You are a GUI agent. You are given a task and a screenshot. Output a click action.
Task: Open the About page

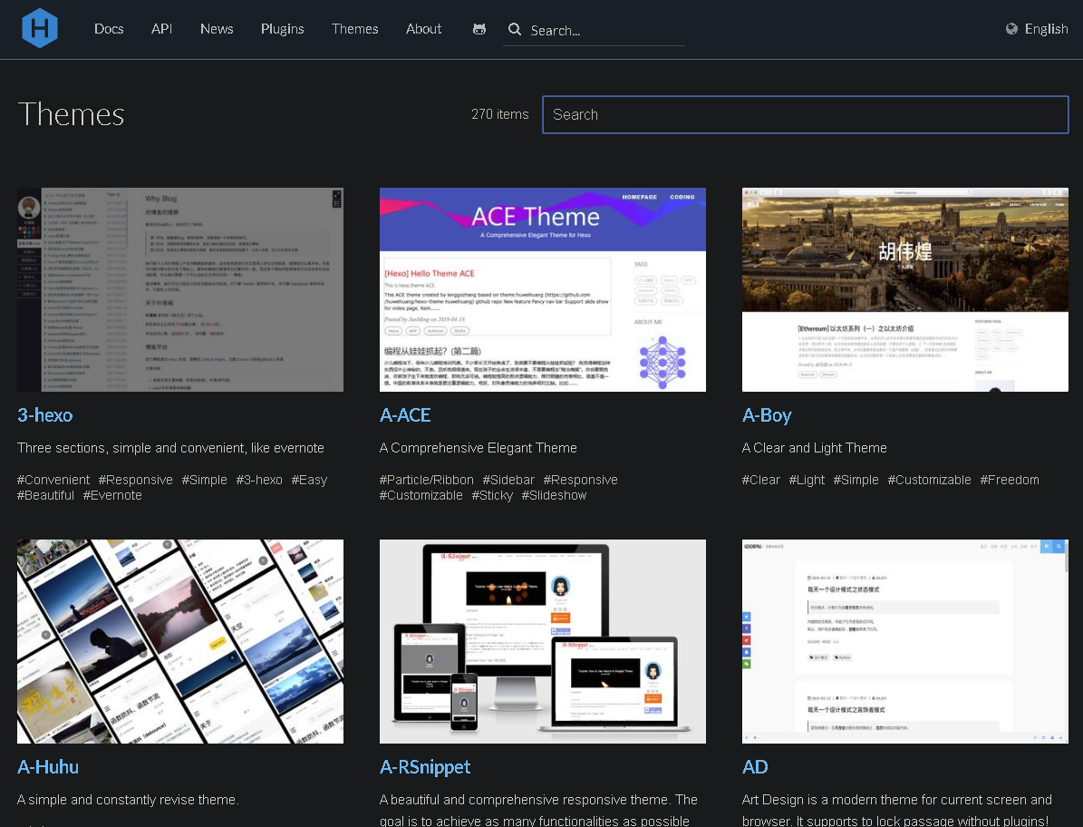click(423, 29)
